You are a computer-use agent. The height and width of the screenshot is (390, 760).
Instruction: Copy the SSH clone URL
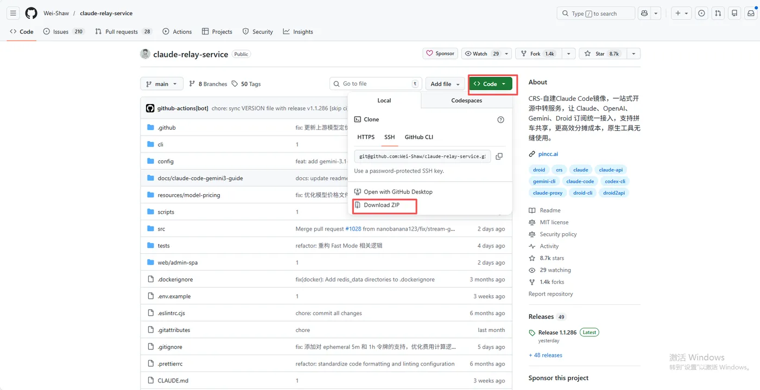(x=499, y=156)
